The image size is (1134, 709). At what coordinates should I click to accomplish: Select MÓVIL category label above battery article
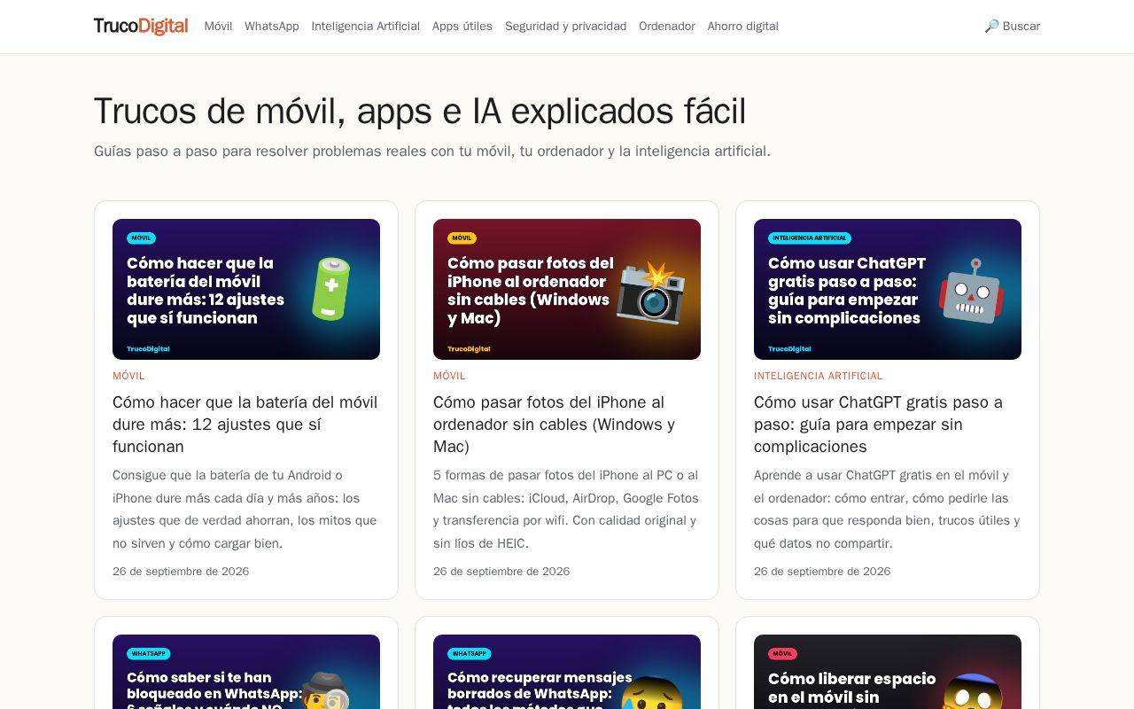[128, 376]
